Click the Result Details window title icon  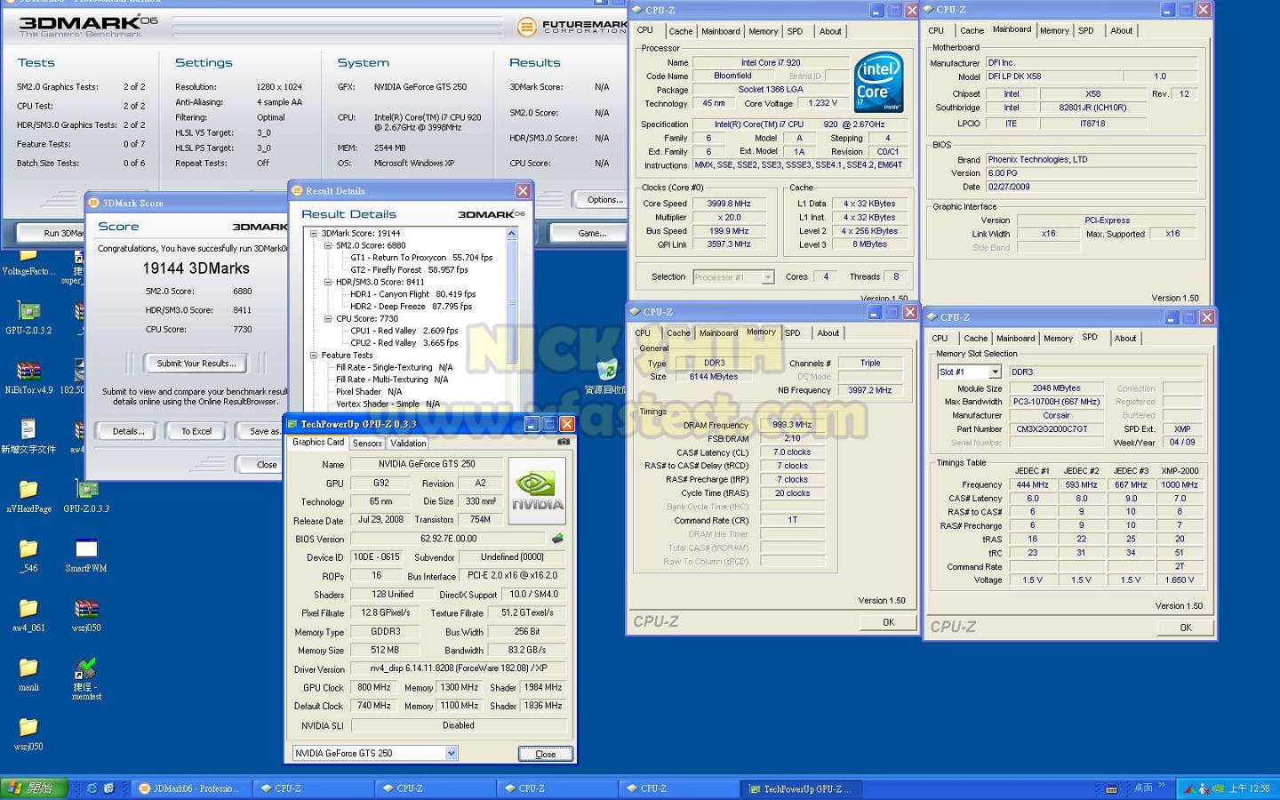pos(298,191)
